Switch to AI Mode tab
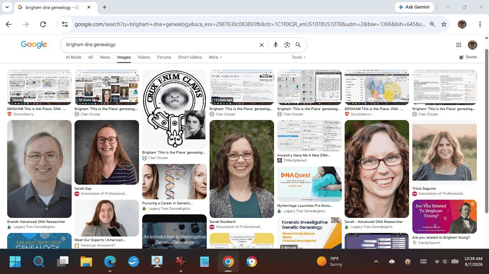The width and height of the screenshot is (489, 274). 73,57
